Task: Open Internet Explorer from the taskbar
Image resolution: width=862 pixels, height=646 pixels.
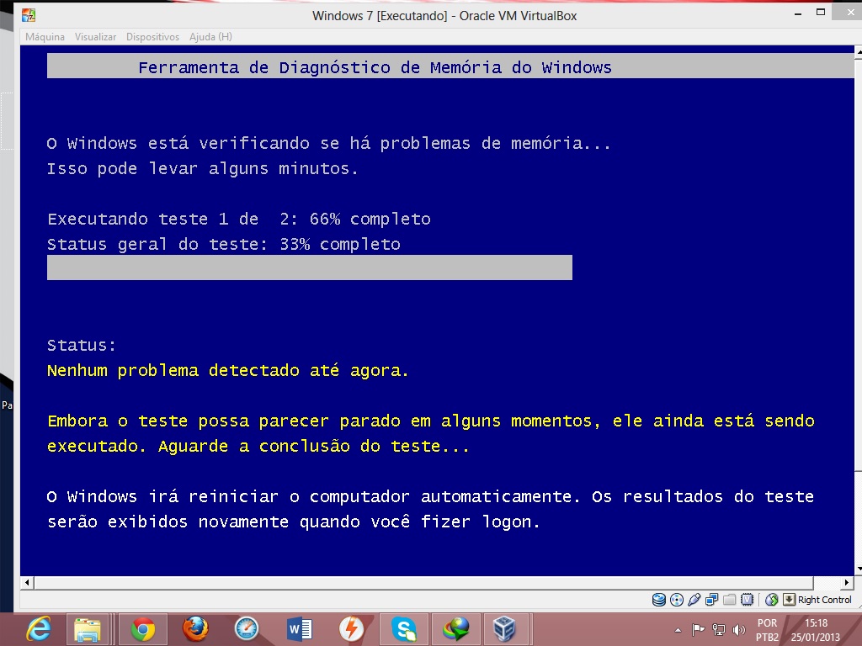Action: pyautogui.click(x=39, y=628)
